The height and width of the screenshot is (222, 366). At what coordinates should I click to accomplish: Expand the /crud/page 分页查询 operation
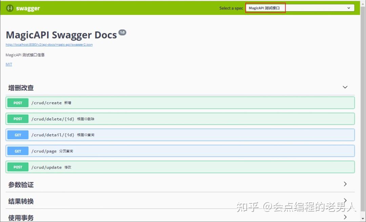tap(136, 151)
